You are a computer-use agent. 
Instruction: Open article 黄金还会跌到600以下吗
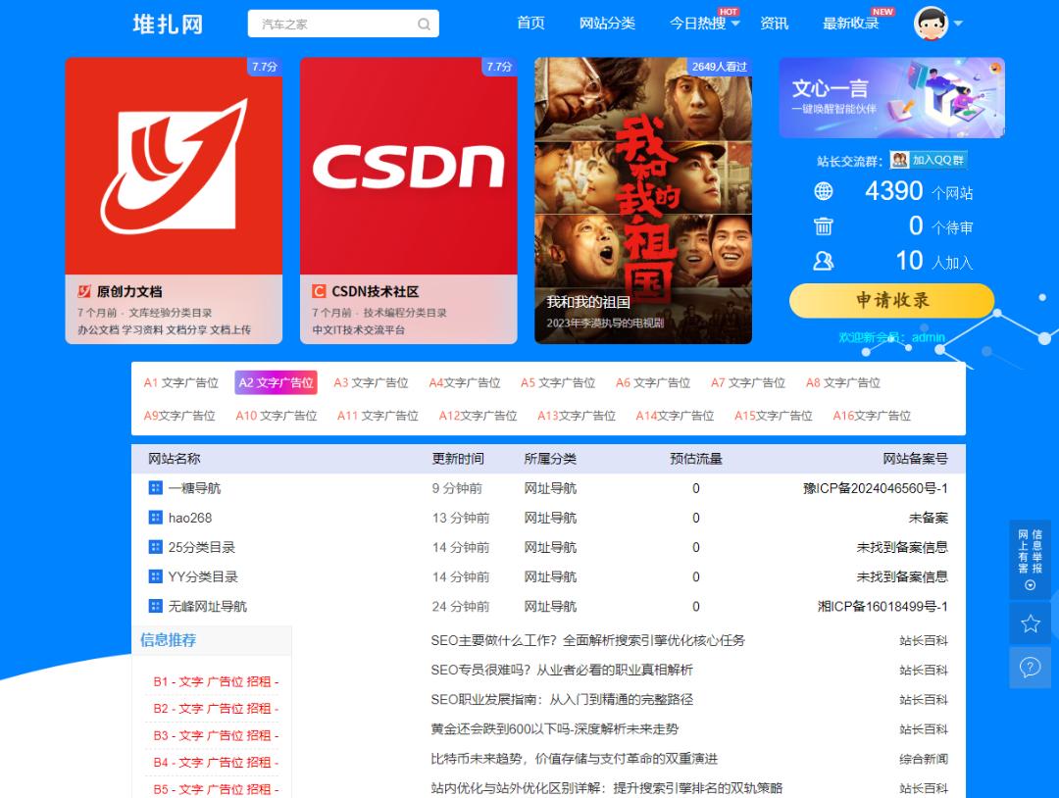tap(554, 729)
